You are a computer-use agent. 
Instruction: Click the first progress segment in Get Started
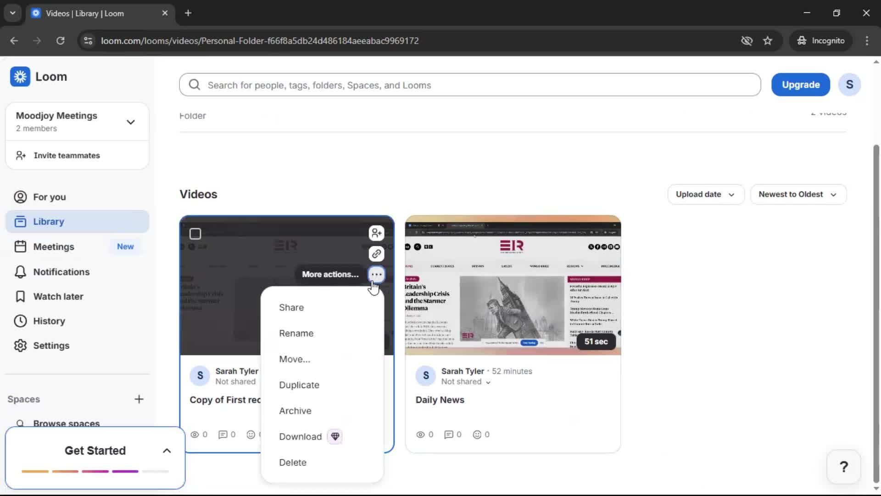click(35, 471)
